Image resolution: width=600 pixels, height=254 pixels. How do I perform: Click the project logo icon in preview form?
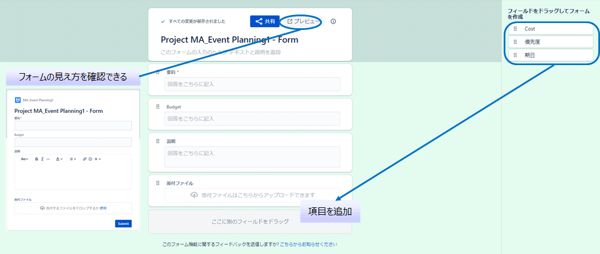[17, 100]
